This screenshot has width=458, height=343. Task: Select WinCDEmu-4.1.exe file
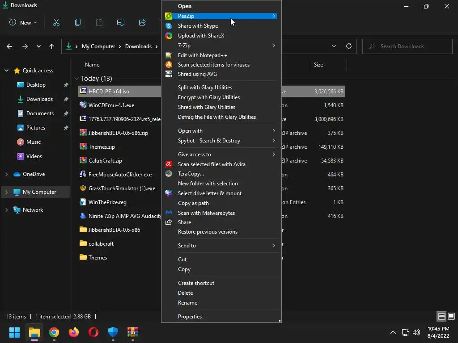[111, 105]
